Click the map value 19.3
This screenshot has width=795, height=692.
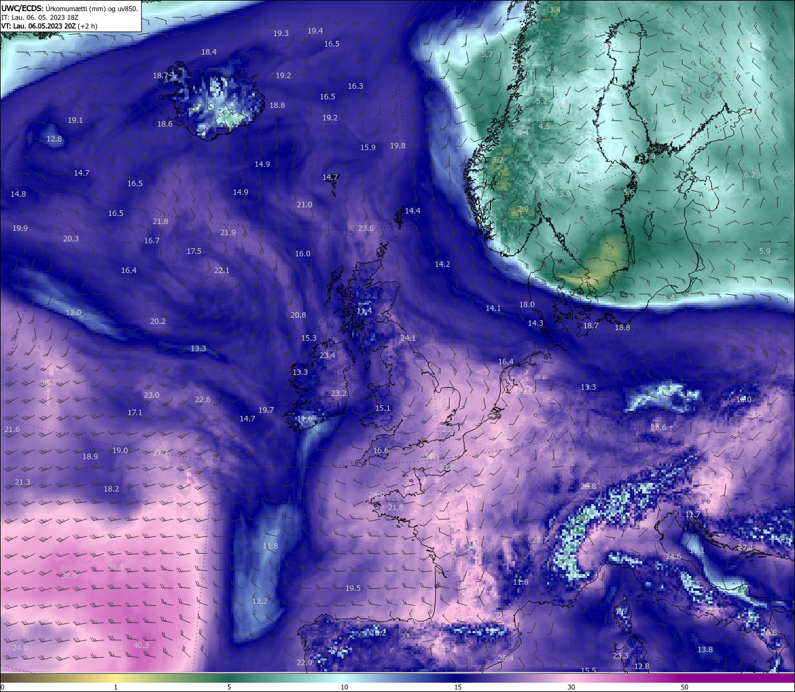pos(281,34)
